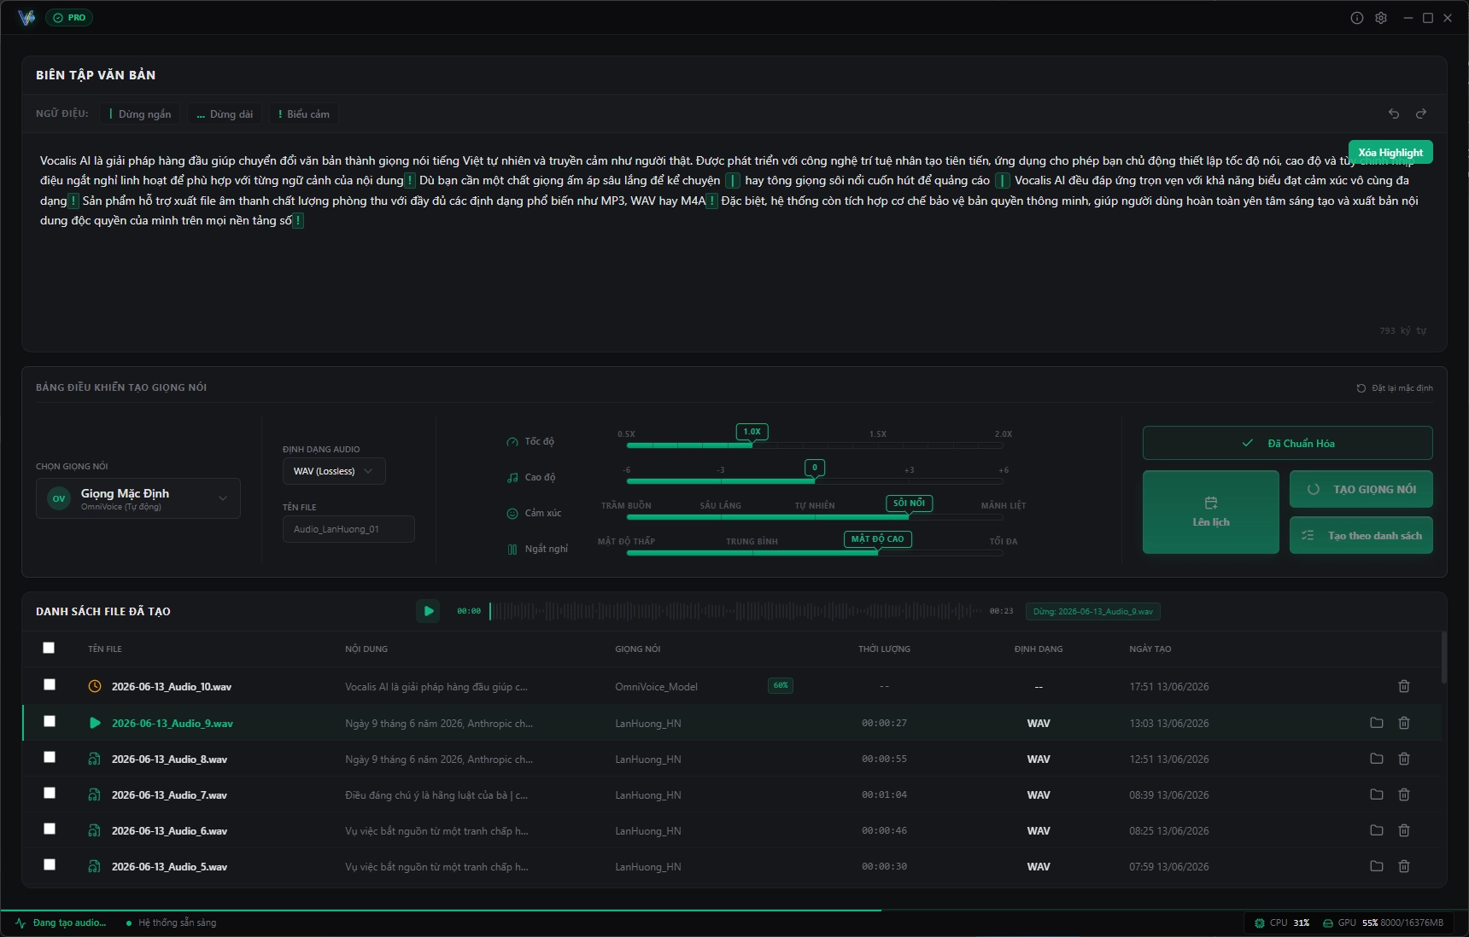Click the Cao độ pitch note icon
Screen dimensions: 1469x937
512,478
